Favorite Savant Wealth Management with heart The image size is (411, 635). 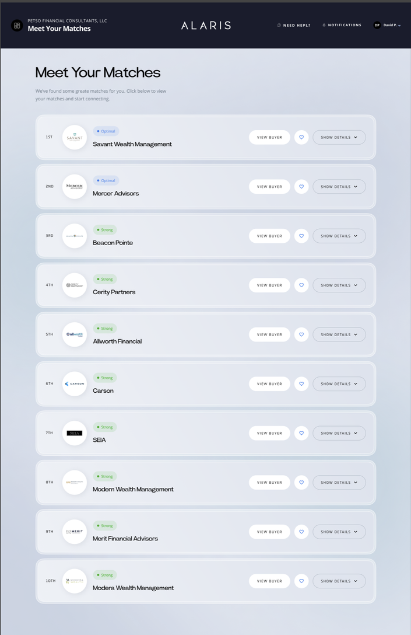tap(301, 137)
